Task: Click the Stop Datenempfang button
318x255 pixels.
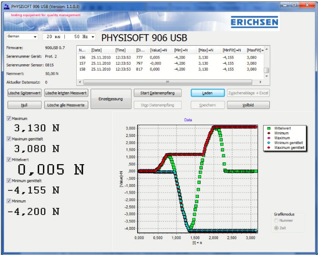Action: (x=158, y=105)
